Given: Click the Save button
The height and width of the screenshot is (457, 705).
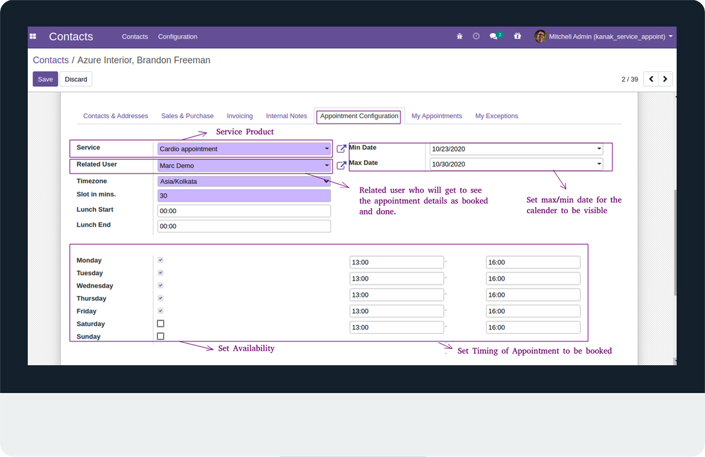Looking at the screenshot, I should 45,79.
